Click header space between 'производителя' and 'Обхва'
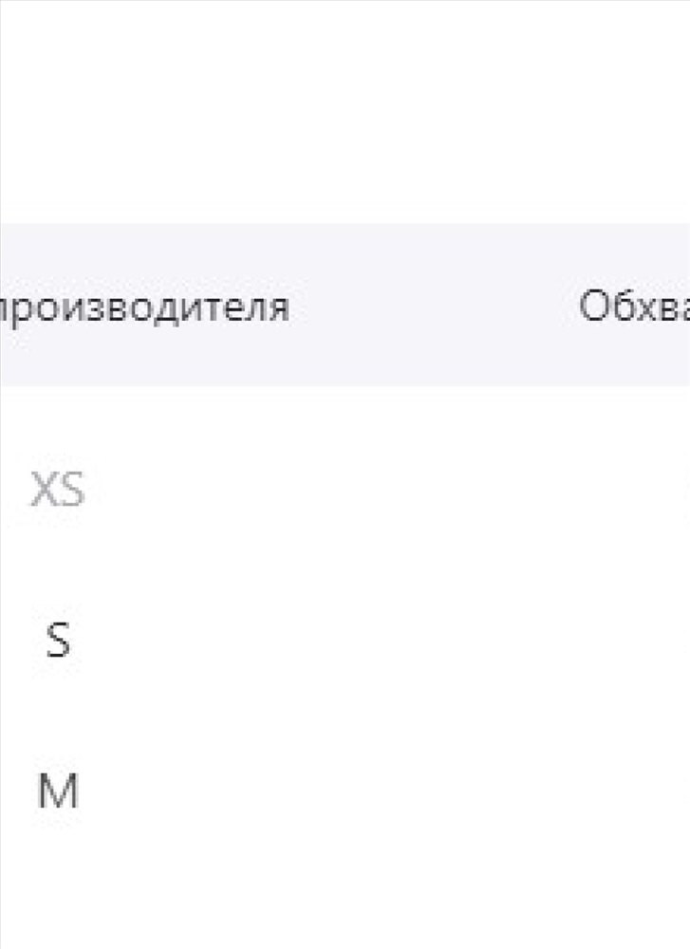The image size is (690, 949). (x=434, y=306)
